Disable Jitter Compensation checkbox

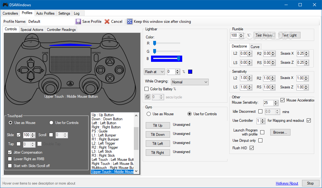[10, 152]
